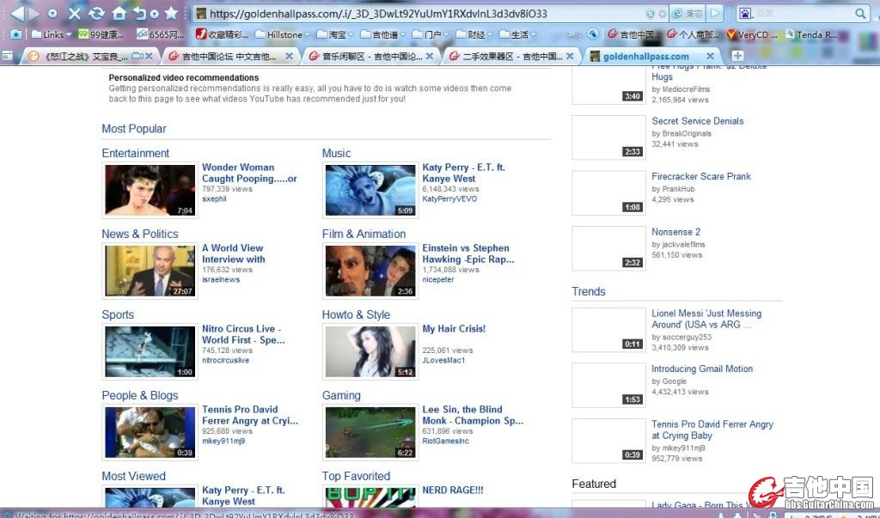Expand the 淘宝 bookmark folder
Screen dimensions: 880x518
coord(336,35)
